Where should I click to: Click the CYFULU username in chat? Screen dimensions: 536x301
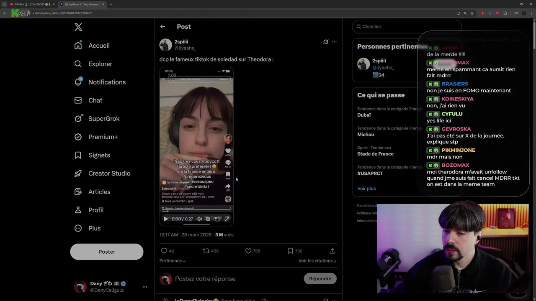point(452,114)
